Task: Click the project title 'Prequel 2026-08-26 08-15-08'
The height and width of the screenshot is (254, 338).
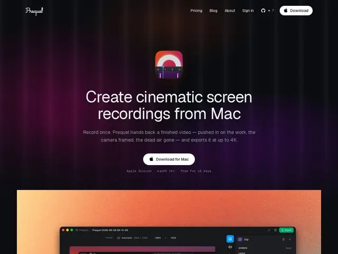Action: click(x=110, y=230)
